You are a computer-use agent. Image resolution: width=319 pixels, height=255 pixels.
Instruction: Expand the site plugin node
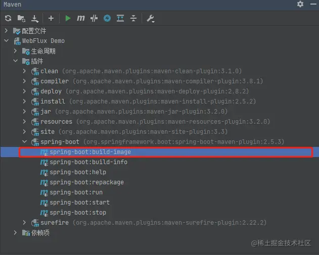pyautogui.click(x=24, y=131)
